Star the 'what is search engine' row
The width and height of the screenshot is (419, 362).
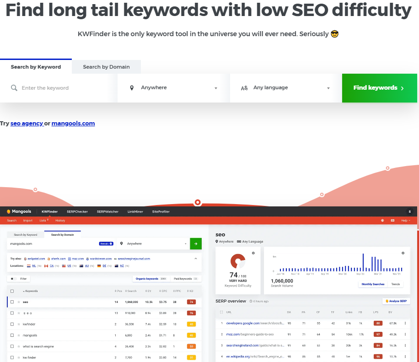[19, 346]
